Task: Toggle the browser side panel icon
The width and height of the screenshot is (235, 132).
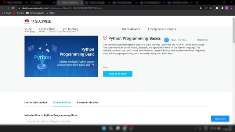Action: pyautogui.click(x=222, y=8)
